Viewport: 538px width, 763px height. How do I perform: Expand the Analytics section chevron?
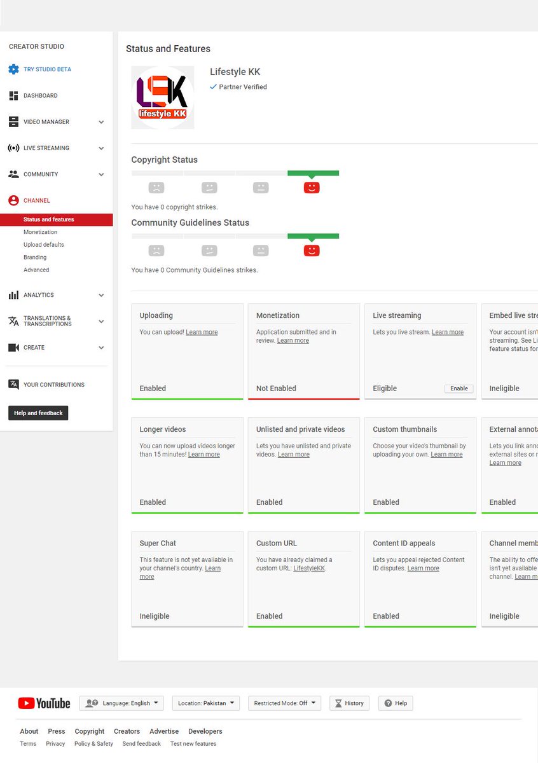point(101,295)
